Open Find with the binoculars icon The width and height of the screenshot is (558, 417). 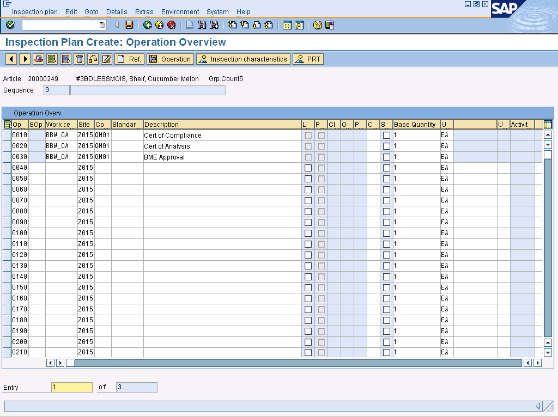[x=202, y=25]
